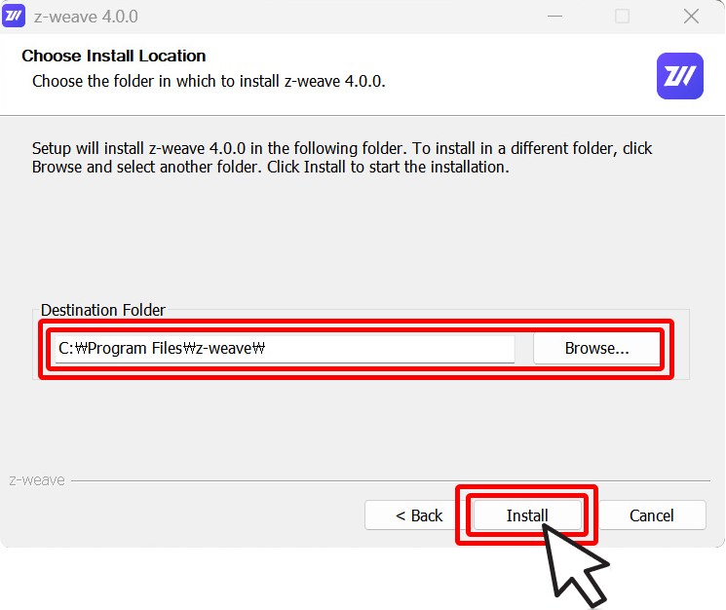The height and width of the screenshot is (610, 726).
Task: Click the 'Choose Install Location' heading
Action: pyautogui.click(x=114, y=56)
